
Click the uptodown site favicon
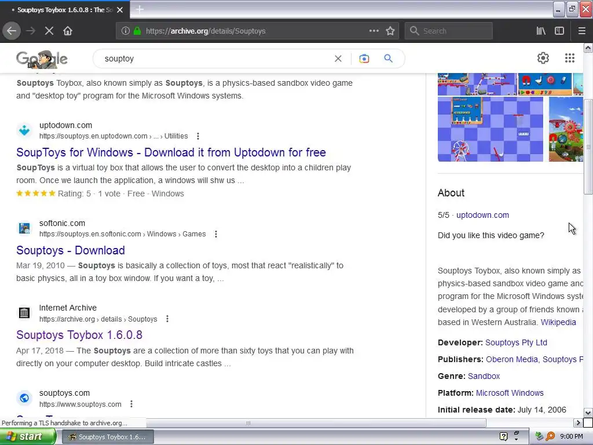pyautogui.click(x=24, y=130)
